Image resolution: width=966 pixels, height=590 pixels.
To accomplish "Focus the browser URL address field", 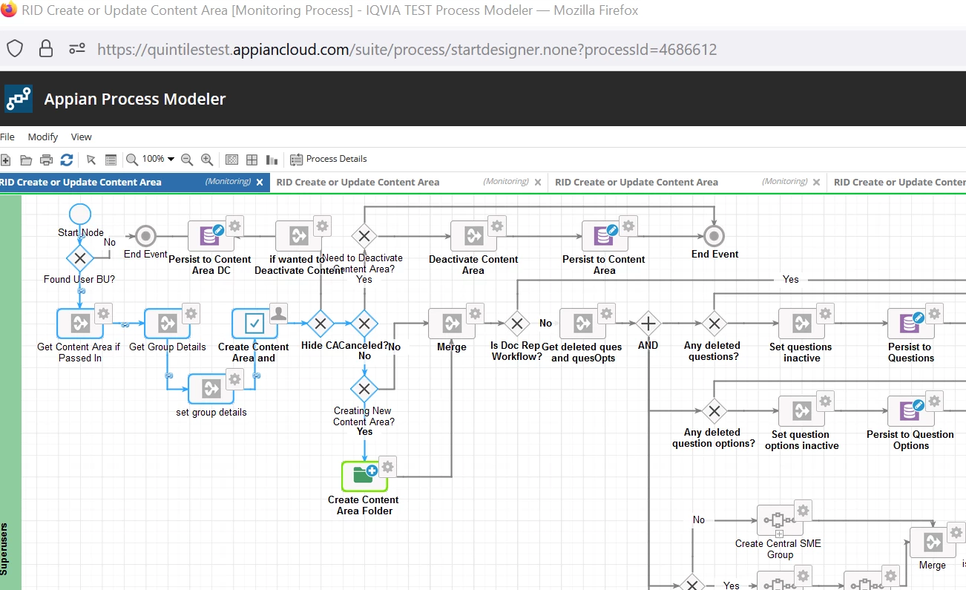I will click(407, 49).
